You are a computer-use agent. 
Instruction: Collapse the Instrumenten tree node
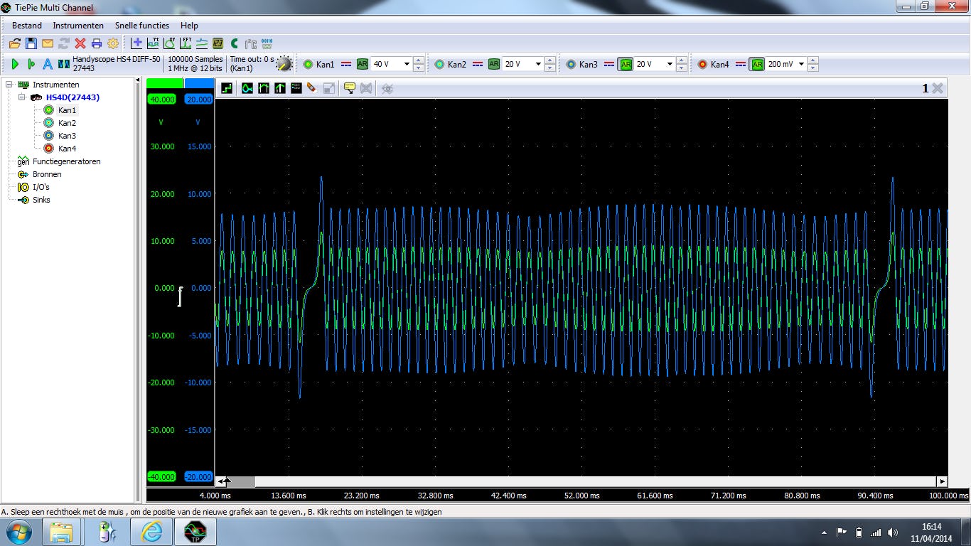[x=10, y=85]
